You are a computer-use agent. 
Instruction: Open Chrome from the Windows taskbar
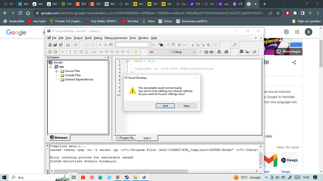(x=118, y=177)
